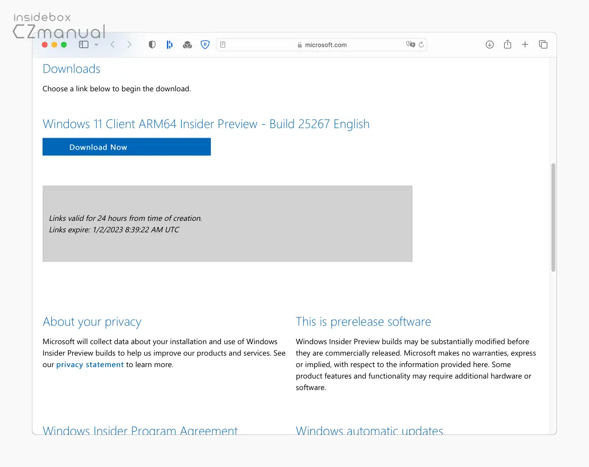
Task: Click the About your privacy heading
Action: [x=92, y=322]
